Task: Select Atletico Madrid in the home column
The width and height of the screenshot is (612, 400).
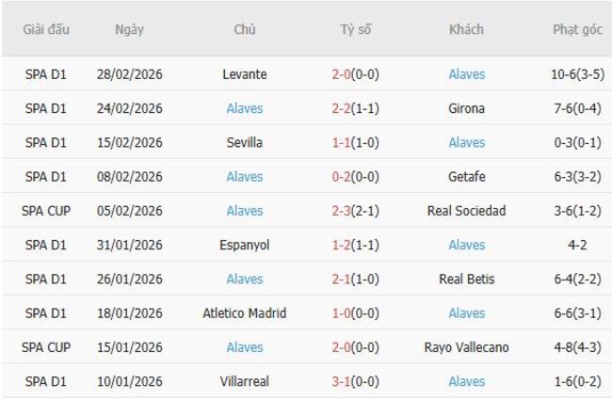Action: point(245,313)
